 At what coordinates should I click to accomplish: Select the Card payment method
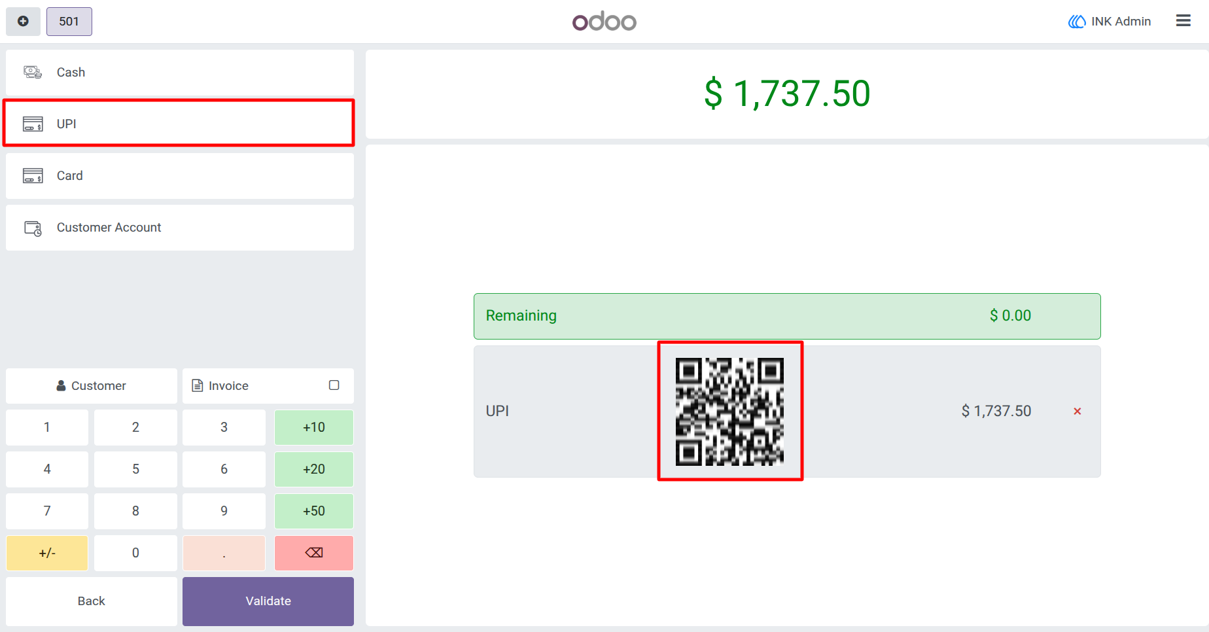click(x=180, y=176)
